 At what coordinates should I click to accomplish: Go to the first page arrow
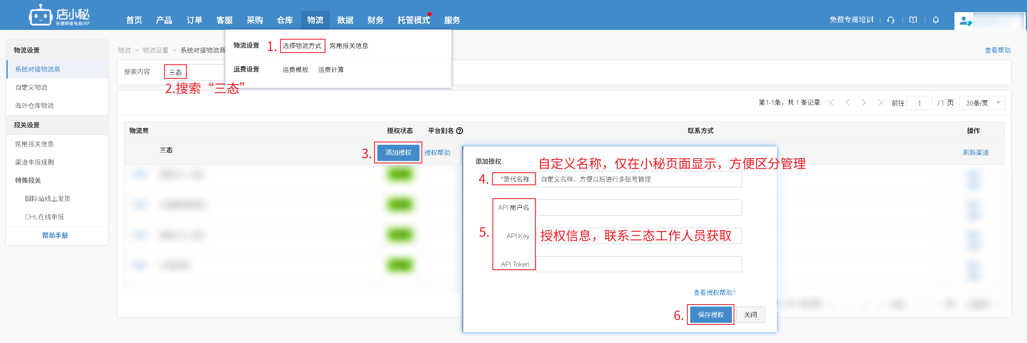coord(831,103)
